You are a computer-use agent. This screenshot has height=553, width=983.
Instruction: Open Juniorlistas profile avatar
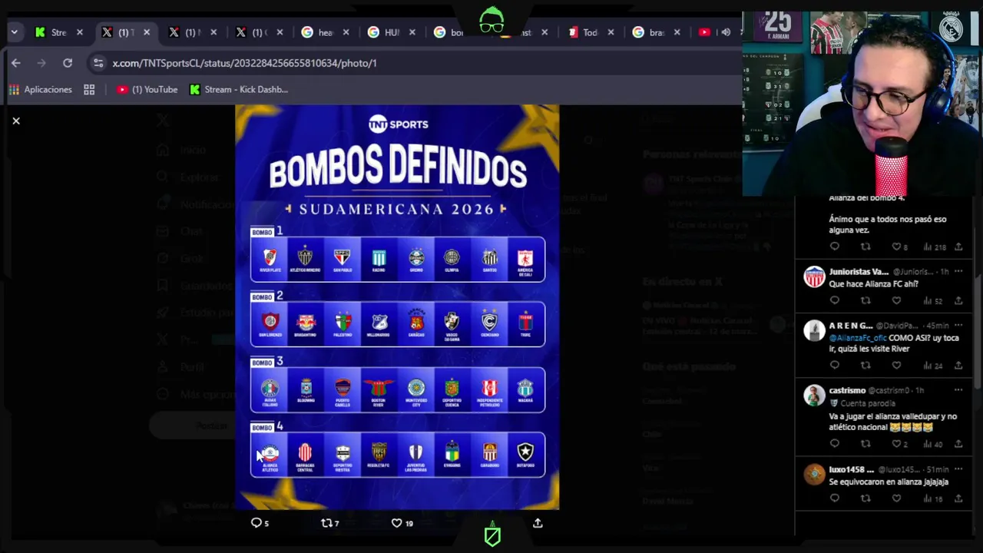[x=814, y=276]
